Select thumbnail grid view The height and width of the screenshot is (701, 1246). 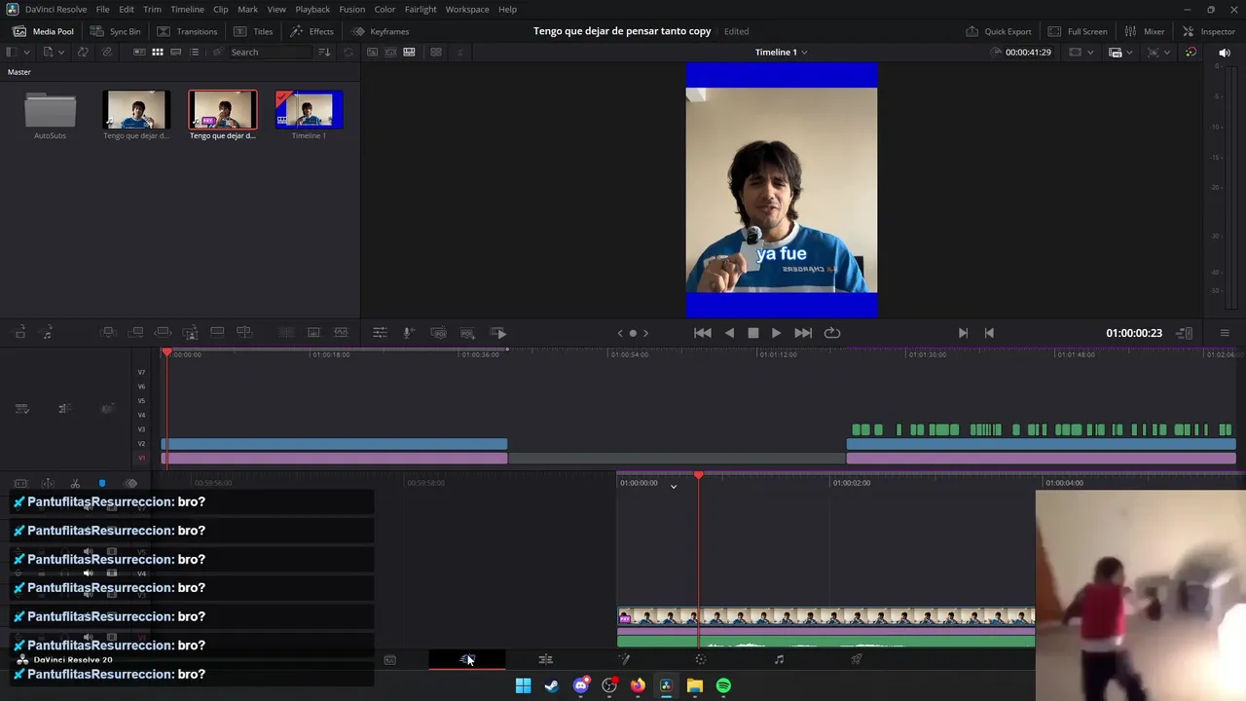[x=157, y=52]
